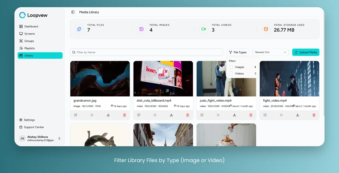
Task: Delete grandcanon.jpg using its trash icon
Action: 125,115
